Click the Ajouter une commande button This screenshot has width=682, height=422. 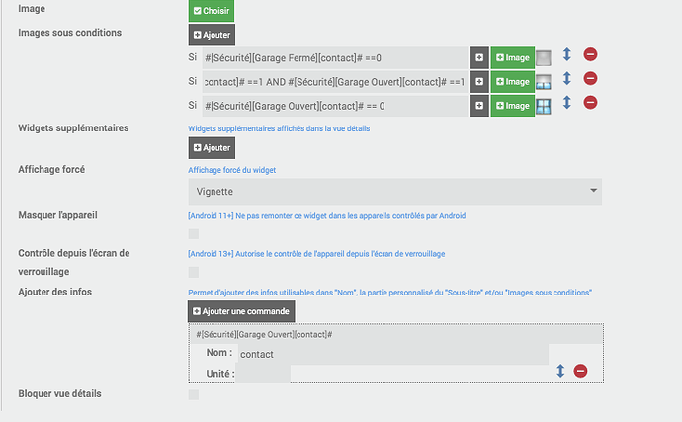(x=241, y=312)
